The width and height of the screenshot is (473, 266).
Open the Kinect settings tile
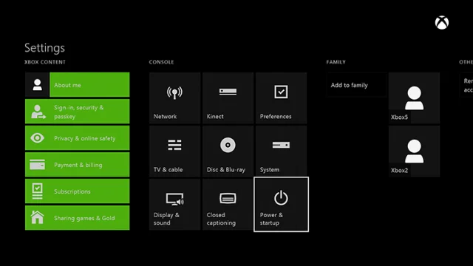pyautogui.click(x=228, y=98)
